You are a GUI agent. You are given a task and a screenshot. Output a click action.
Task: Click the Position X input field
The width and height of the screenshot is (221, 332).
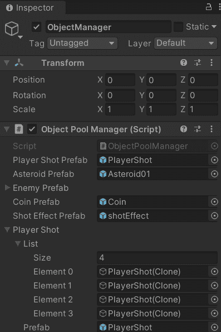(x=120, y=80)
